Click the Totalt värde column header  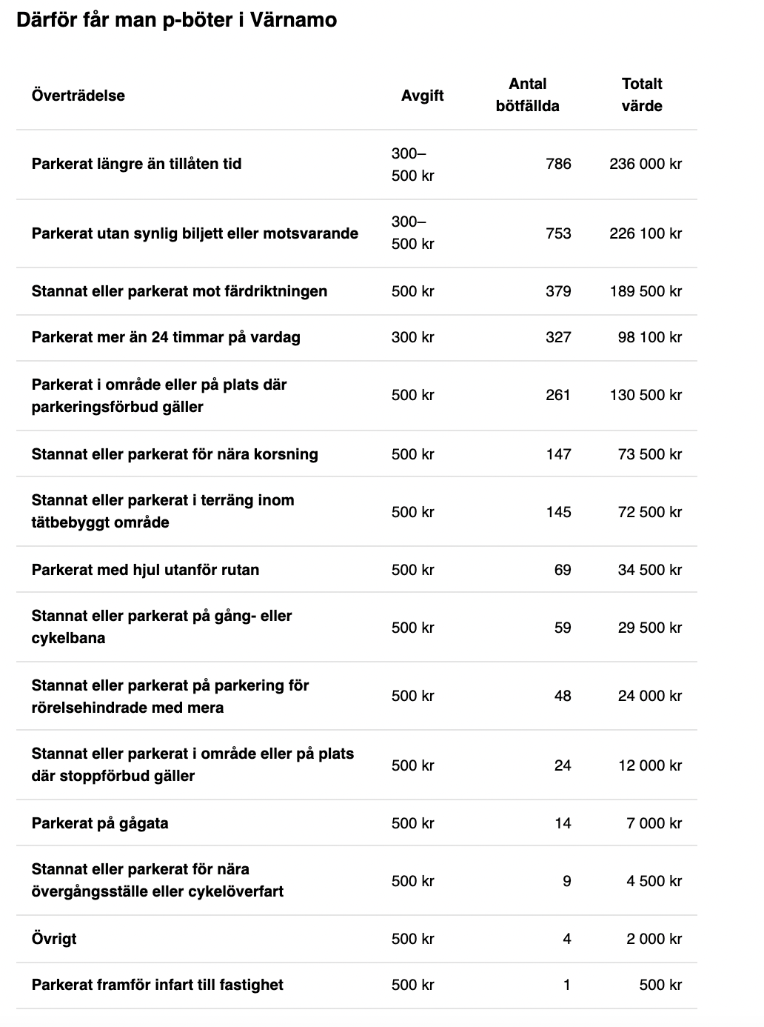[x=642, y=95]
